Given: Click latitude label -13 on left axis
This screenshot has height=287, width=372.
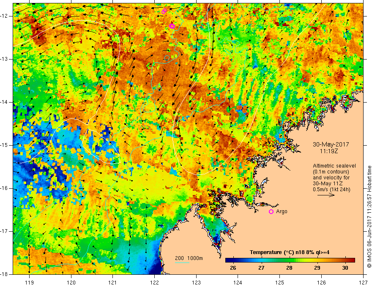Looking at the screenshot, I should coord(4,59).
